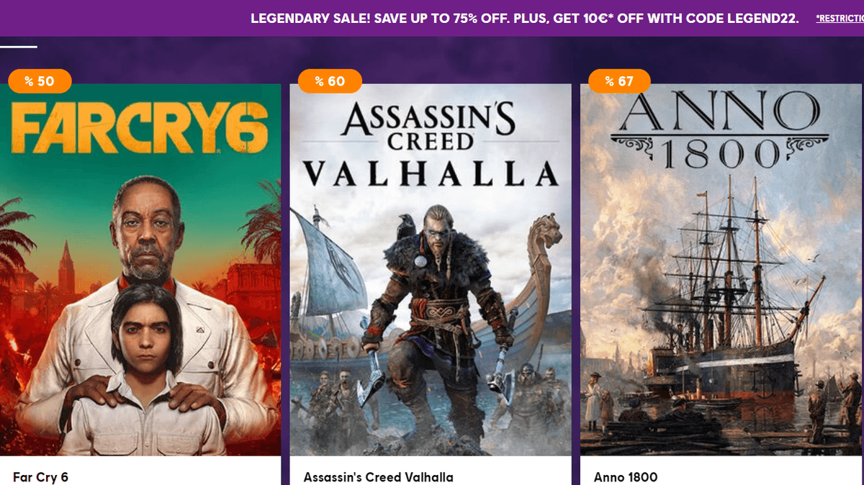The image size is (864, 485).
Task: Click the 67% discount badge
Action: (619, 81)
